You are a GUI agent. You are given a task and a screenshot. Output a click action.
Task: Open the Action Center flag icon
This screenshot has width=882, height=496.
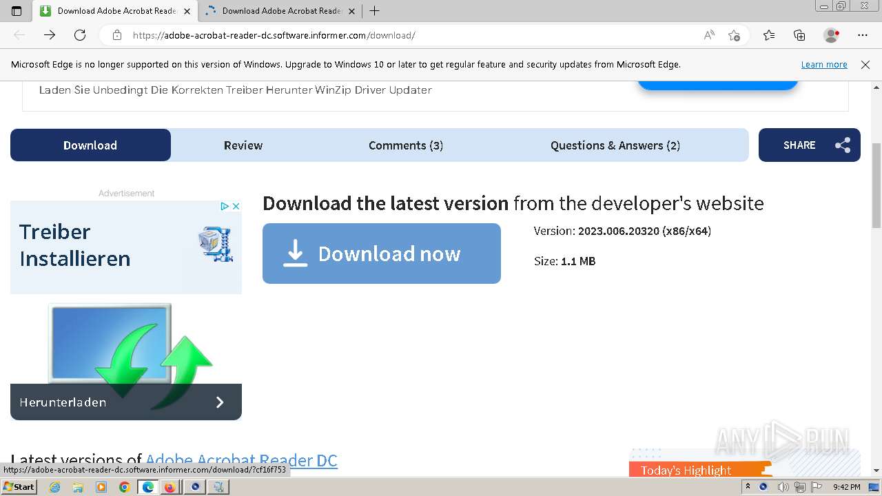pyautogui.click(x=817, y=487)
